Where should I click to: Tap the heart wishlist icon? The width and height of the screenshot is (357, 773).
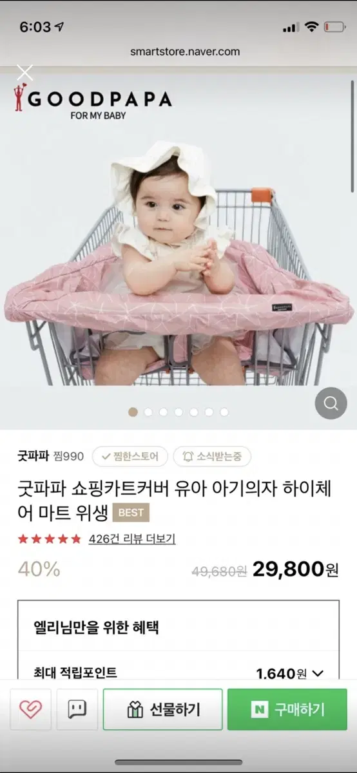(x=30, y=710)
